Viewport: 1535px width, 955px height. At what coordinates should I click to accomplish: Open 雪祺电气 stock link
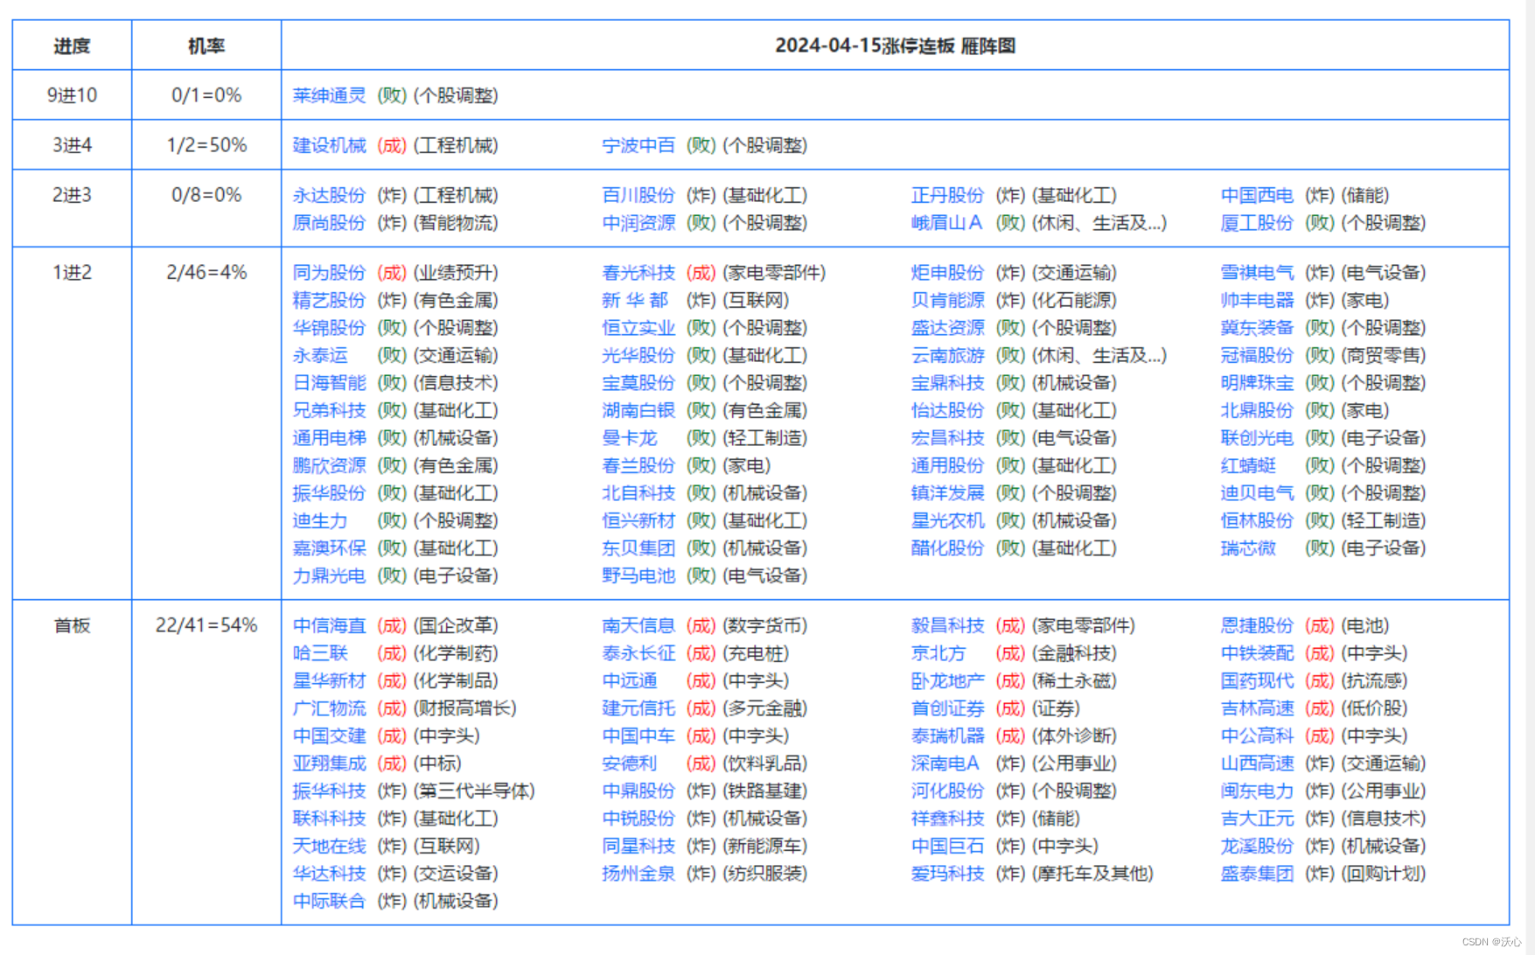tap(1257, 273)
